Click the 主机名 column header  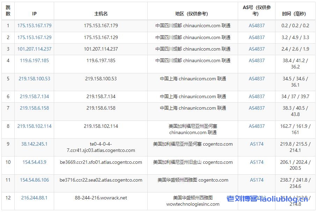pos(101,14)
